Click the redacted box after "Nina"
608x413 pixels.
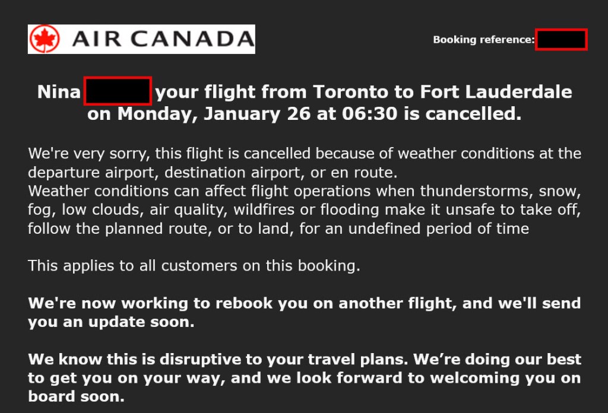118,91
